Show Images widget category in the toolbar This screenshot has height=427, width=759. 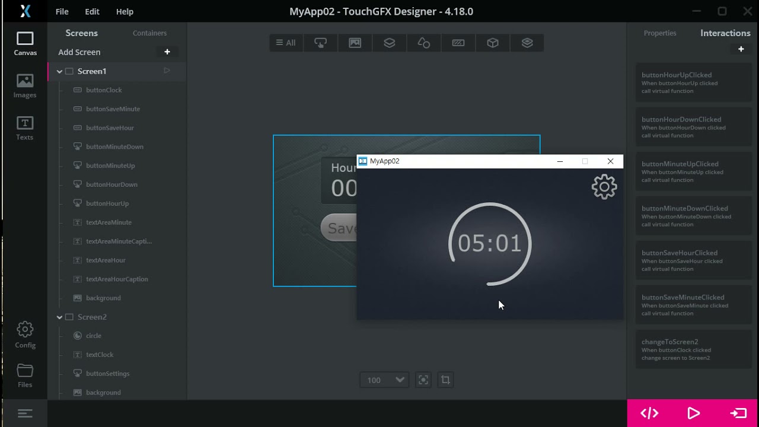coord(355,43)
